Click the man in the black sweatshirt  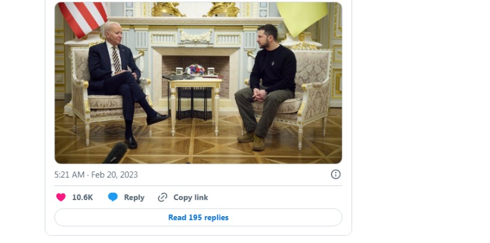click(266, 84)
